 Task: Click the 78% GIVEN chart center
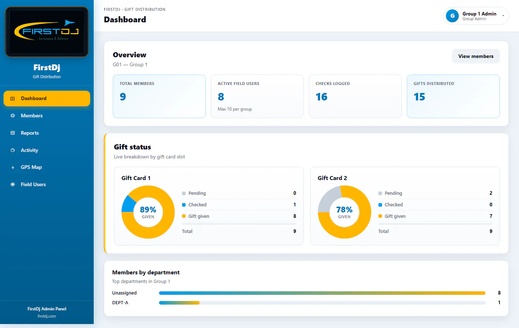tap(344, 212)
